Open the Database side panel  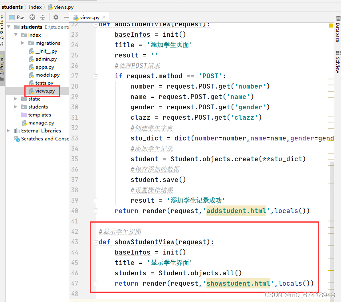point(337,29)
